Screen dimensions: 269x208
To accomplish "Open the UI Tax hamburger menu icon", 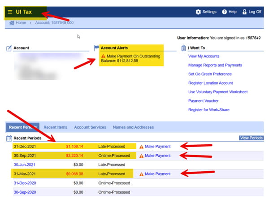I will tap(10, 12).
